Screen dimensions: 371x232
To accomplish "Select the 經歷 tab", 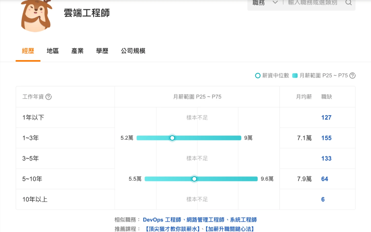I will [x=28, y=51].
